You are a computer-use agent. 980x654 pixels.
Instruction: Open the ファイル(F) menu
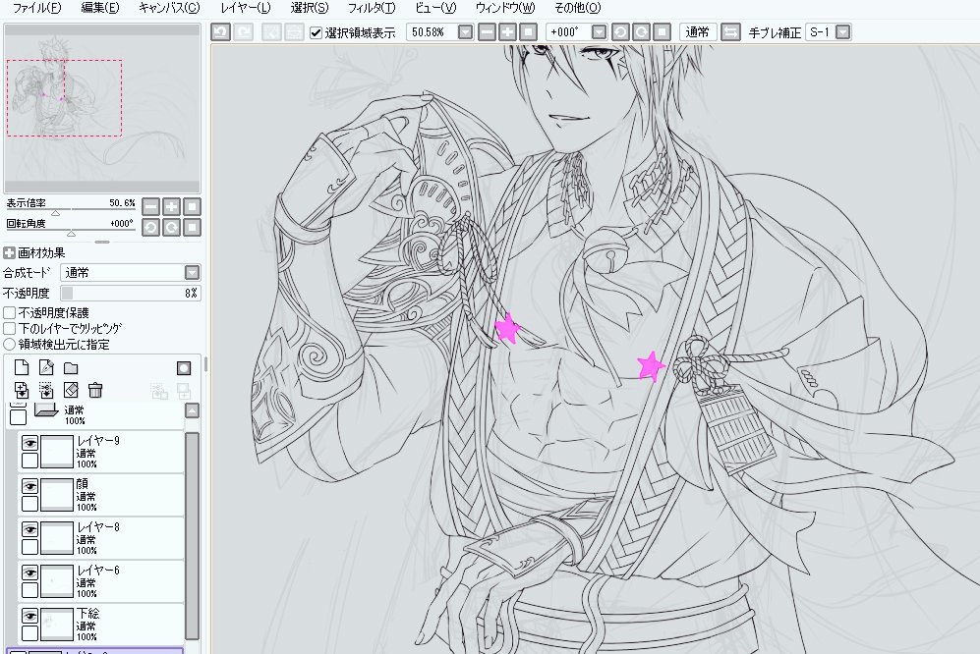click(37, 8)
